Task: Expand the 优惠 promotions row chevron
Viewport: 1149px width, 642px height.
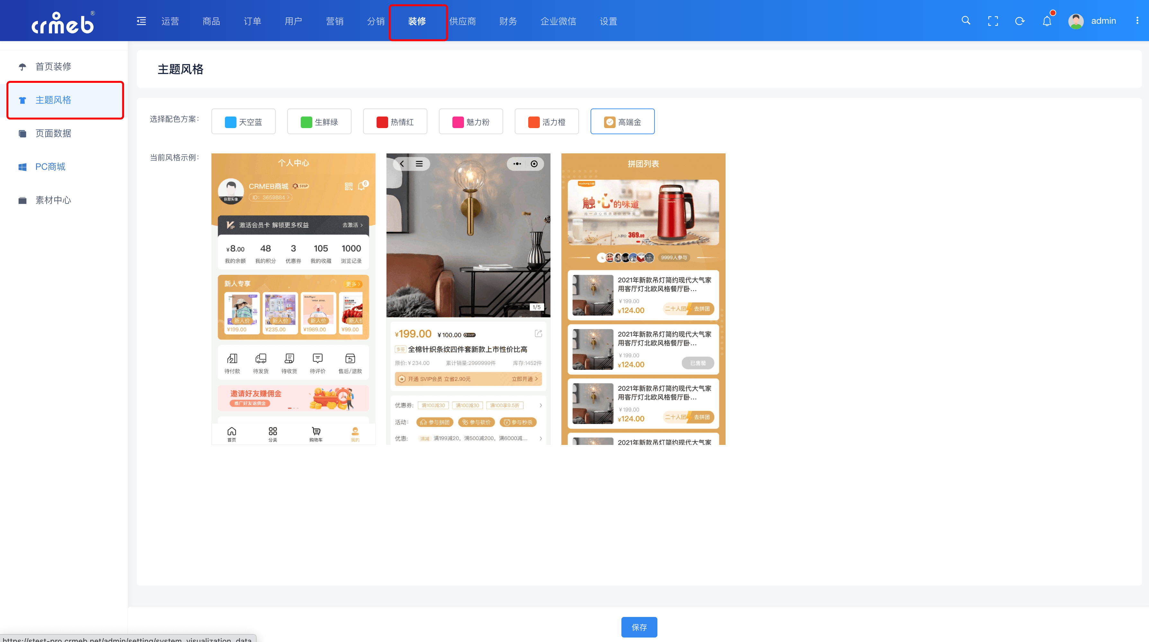Action: (x=540, y=438)
